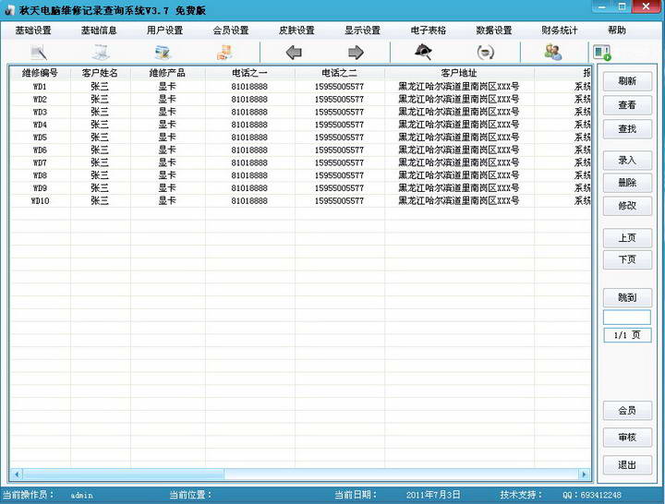Select the WD1 record row

click(300, 87)
